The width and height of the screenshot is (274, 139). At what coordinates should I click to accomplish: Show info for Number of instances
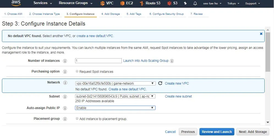[x=65, y=61]
